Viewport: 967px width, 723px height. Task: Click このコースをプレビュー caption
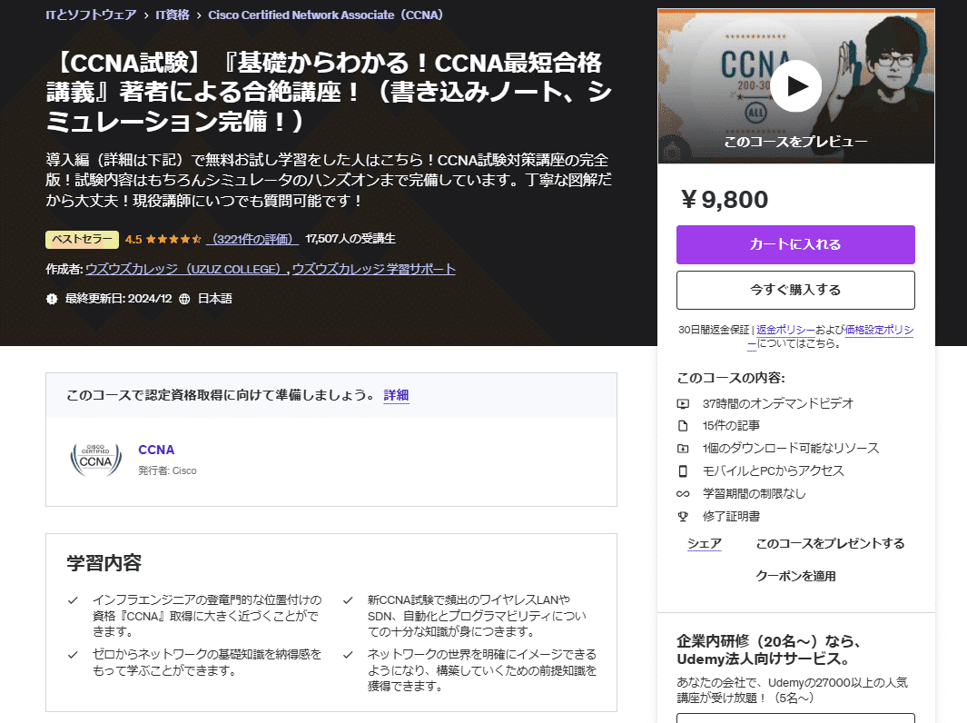795,142
